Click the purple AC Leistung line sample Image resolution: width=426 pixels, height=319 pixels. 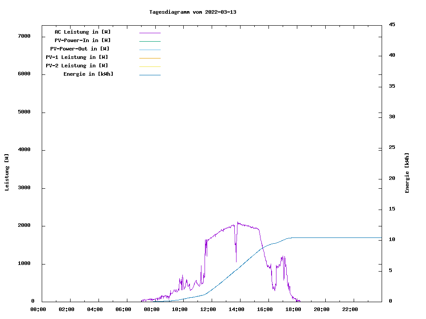pyautogui.click(x=150, y=33)
